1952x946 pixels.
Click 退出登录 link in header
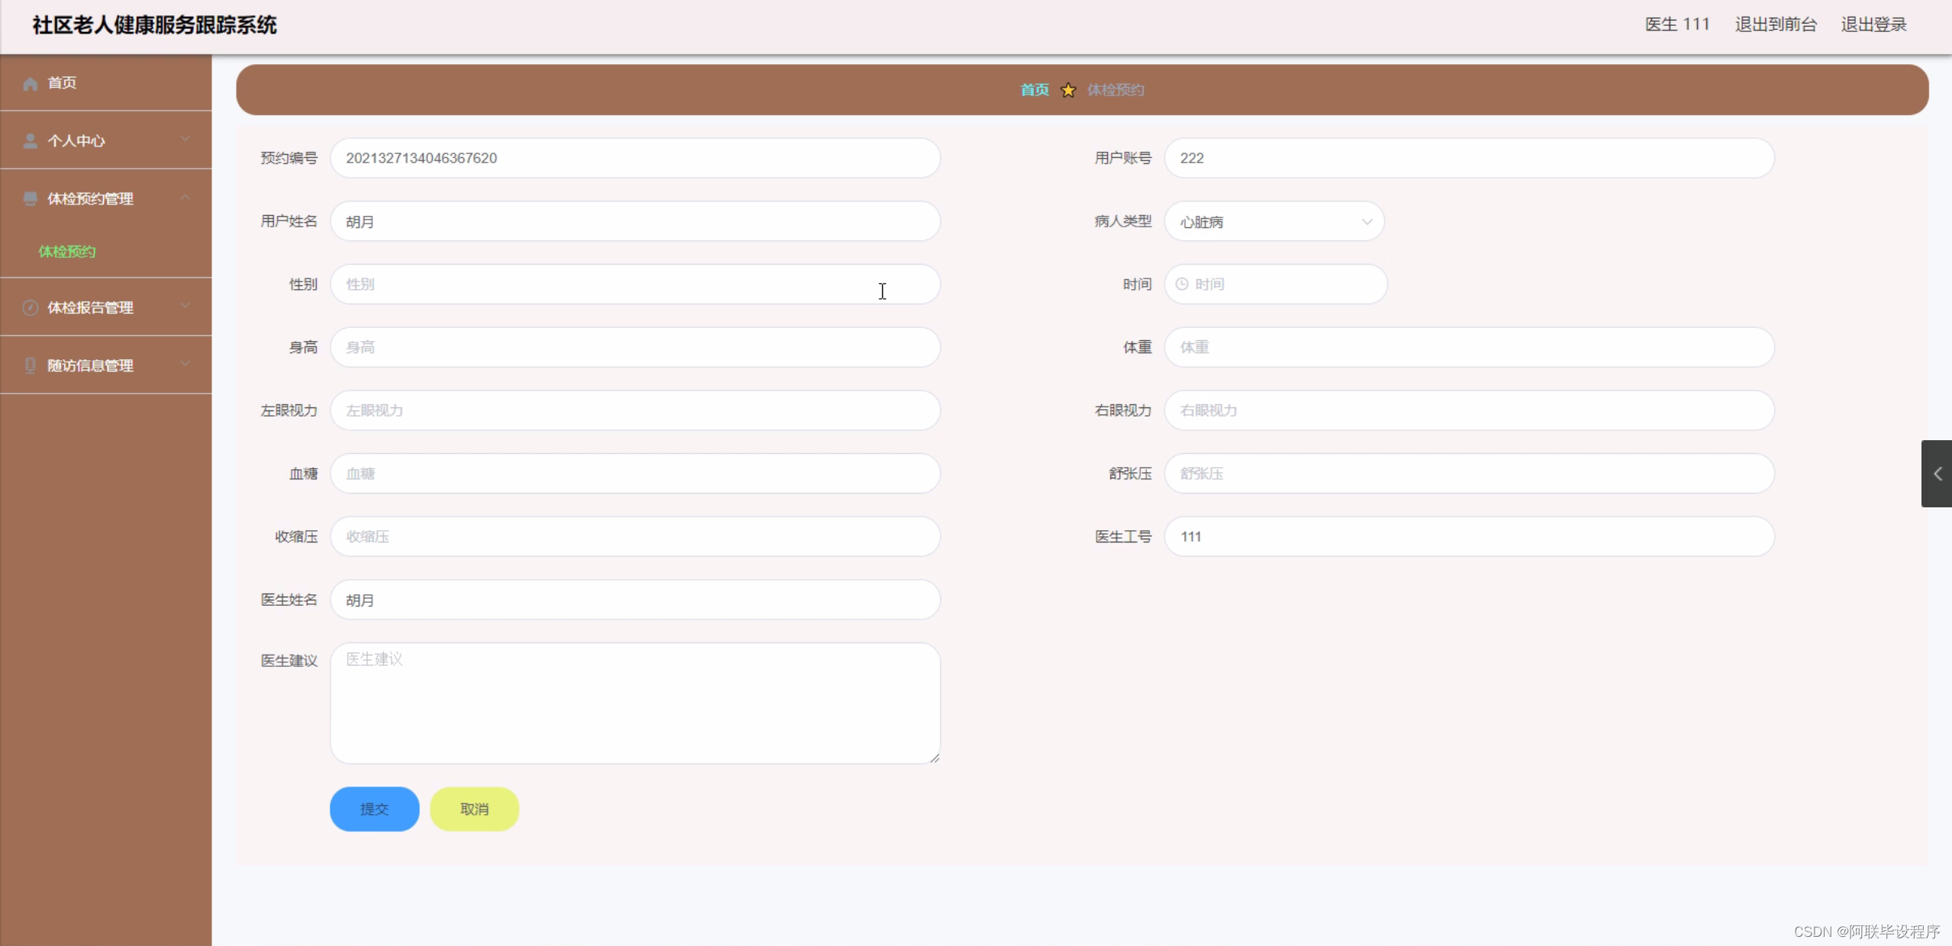coord(1873,24)
